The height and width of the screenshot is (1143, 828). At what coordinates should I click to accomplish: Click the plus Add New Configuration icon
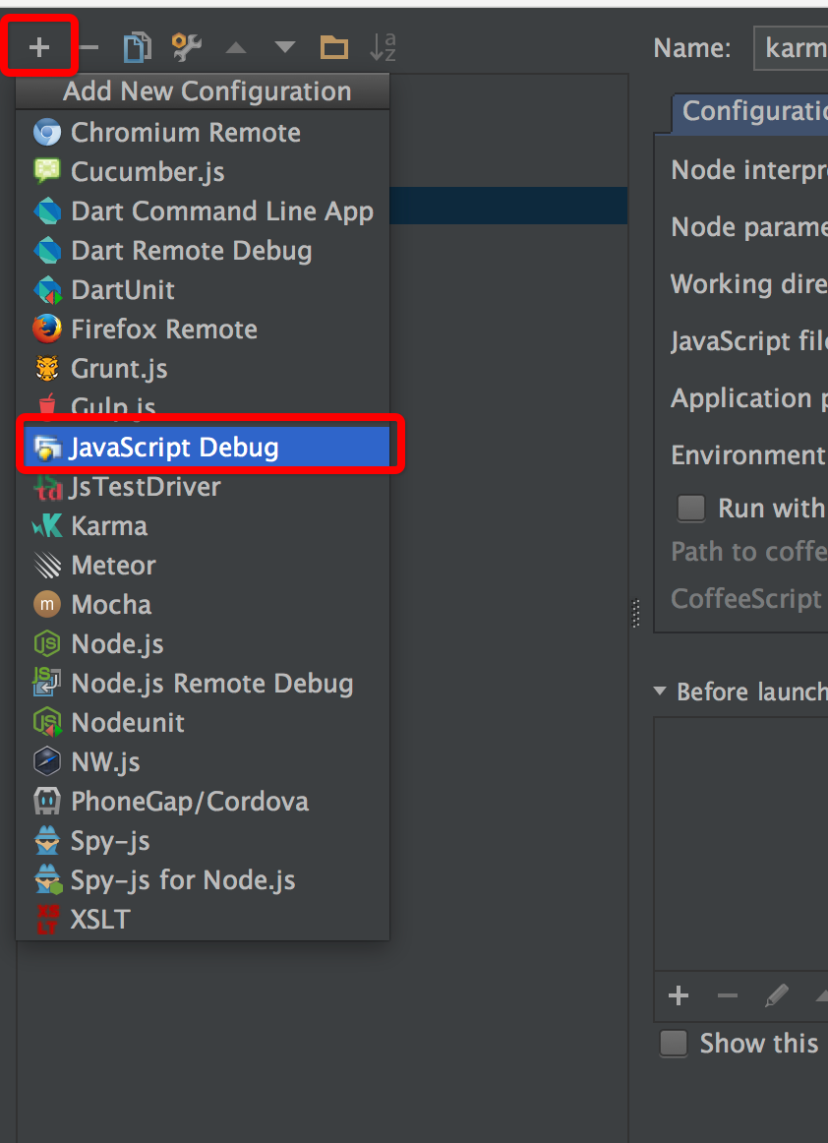[x=39, y=47]
